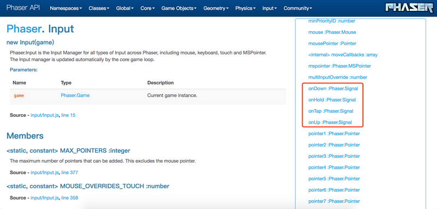Image resolution: width=437 pixels, height=209 pixels.
Task: Click the 'game' parameter name cell
Action: pyautogui.click(x=19, y=95)
